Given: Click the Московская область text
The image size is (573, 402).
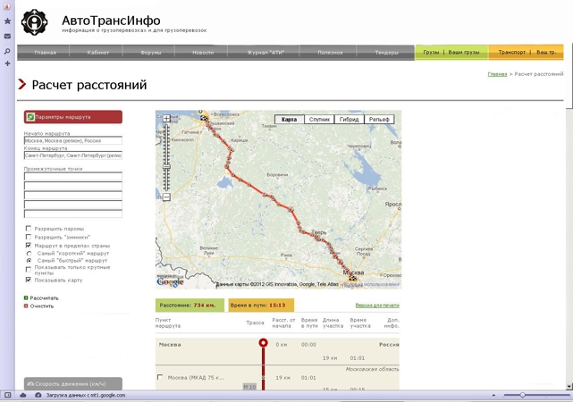Looking at the screenshot, I should (x=372, y=369).
